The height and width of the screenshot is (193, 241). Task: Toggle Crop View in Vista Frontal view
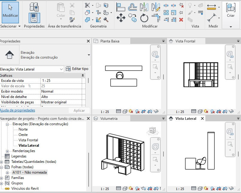(x=219, y=111)
